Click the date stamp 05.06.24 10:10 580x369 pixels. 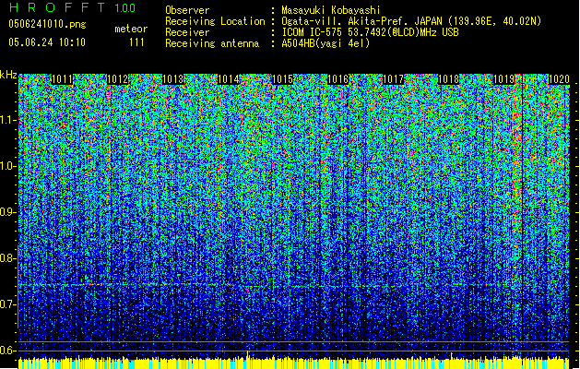(47, 42)
